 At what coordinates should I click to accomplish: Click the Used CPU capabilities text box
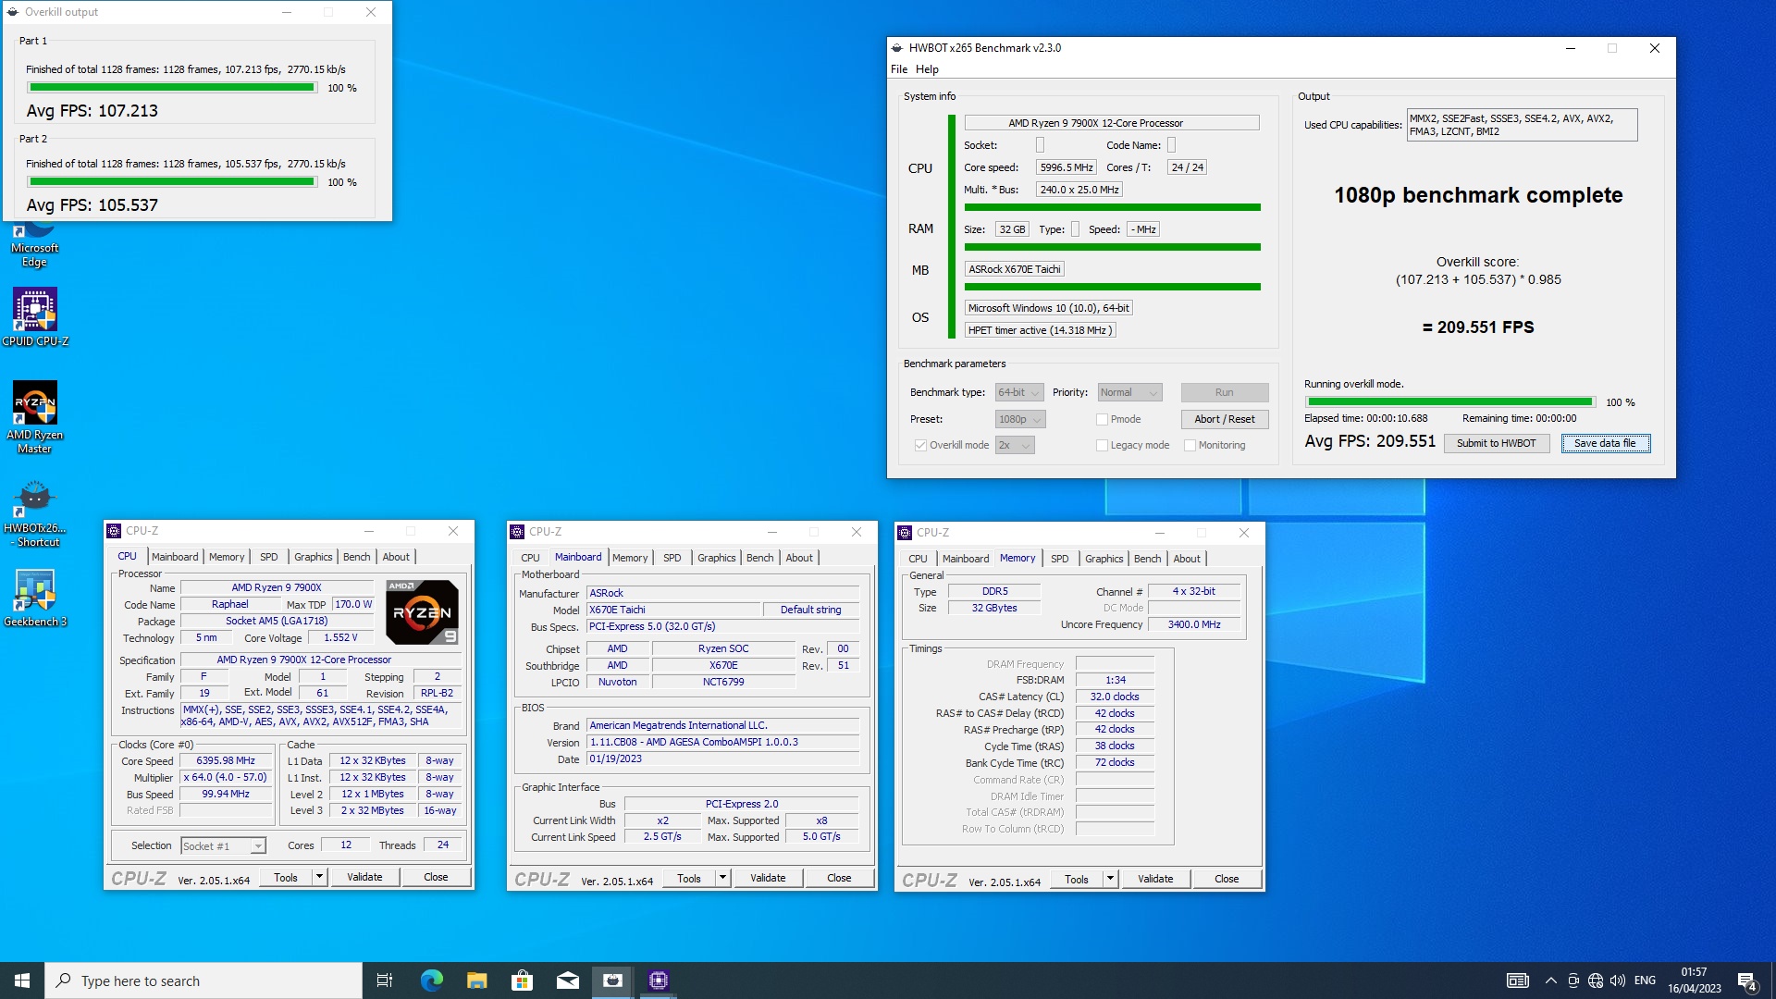(x=1522, y=125)
